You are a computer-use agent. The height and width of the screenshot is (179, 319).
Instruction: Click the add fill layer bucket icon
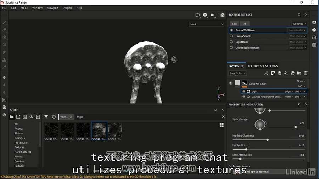pyautogui.click(x=286, y=73)
